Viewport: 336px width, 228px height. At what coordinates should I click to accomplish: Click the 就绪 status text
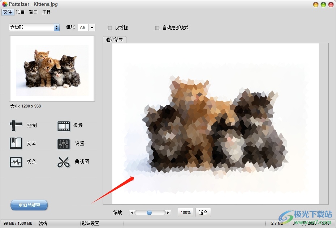(x=43, y=223)
